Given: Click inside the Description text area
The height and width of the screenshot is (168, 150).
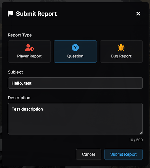Looking at the screenshot, I should (x=75, y=119).
